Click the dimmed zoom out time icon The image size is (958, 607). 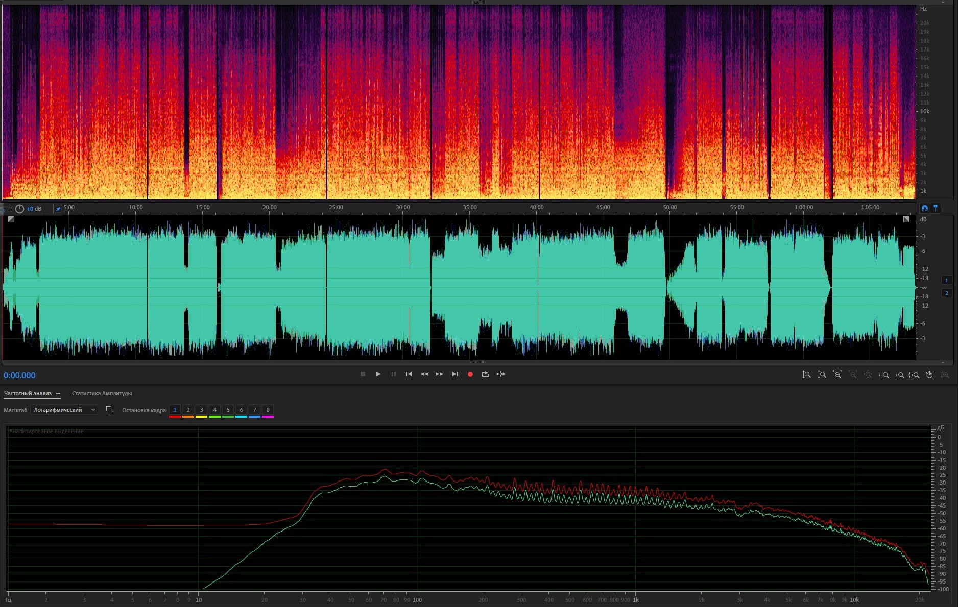click(852, 375)
